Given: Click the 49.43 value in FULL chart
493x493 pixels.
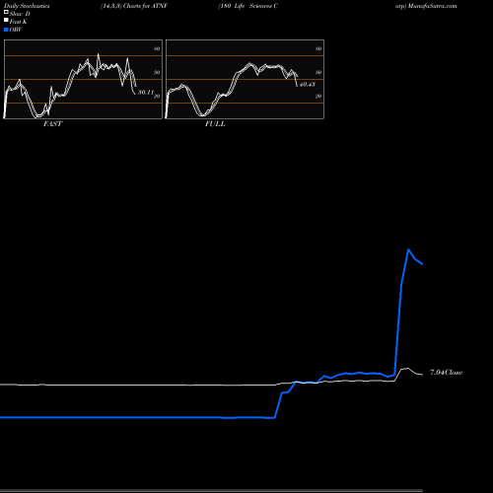Looking at the screenshot, I should point(308,85).
